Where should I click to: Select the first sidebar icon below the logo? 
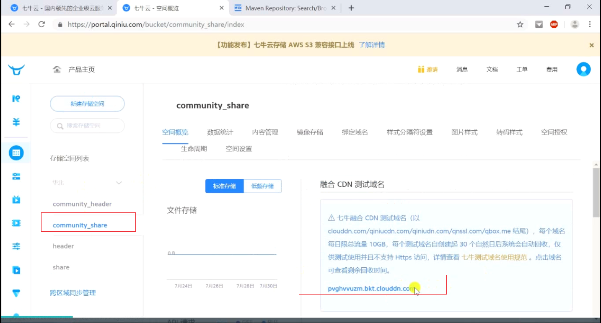pos(16,98)
